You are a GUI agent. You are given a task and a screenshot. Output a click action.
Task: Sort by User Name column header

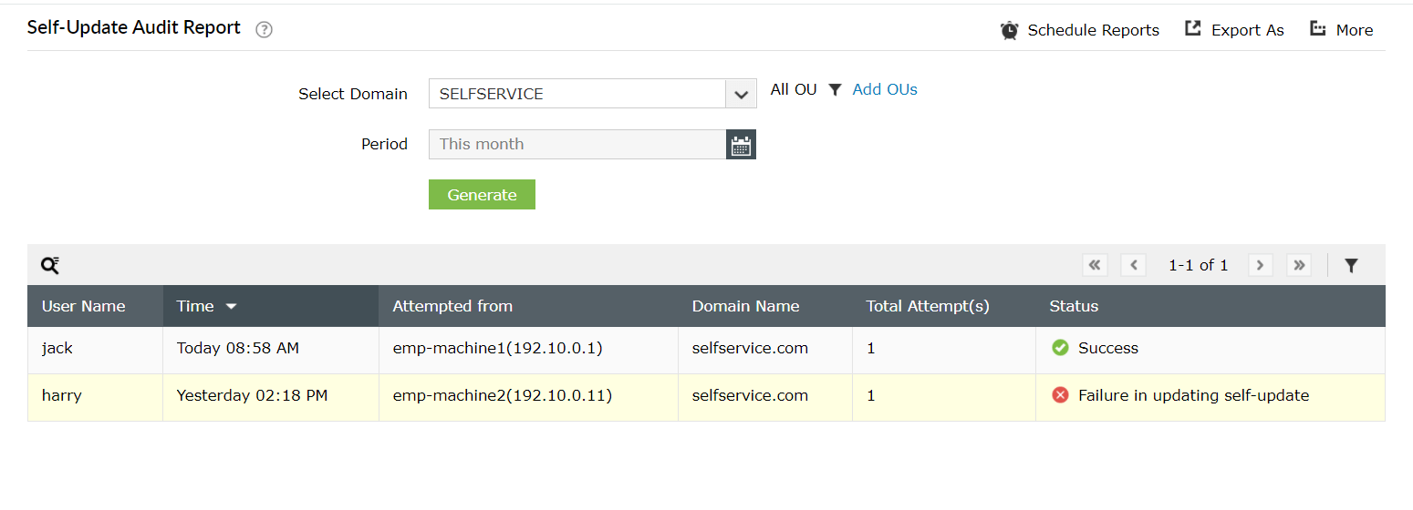coord(84,306)
